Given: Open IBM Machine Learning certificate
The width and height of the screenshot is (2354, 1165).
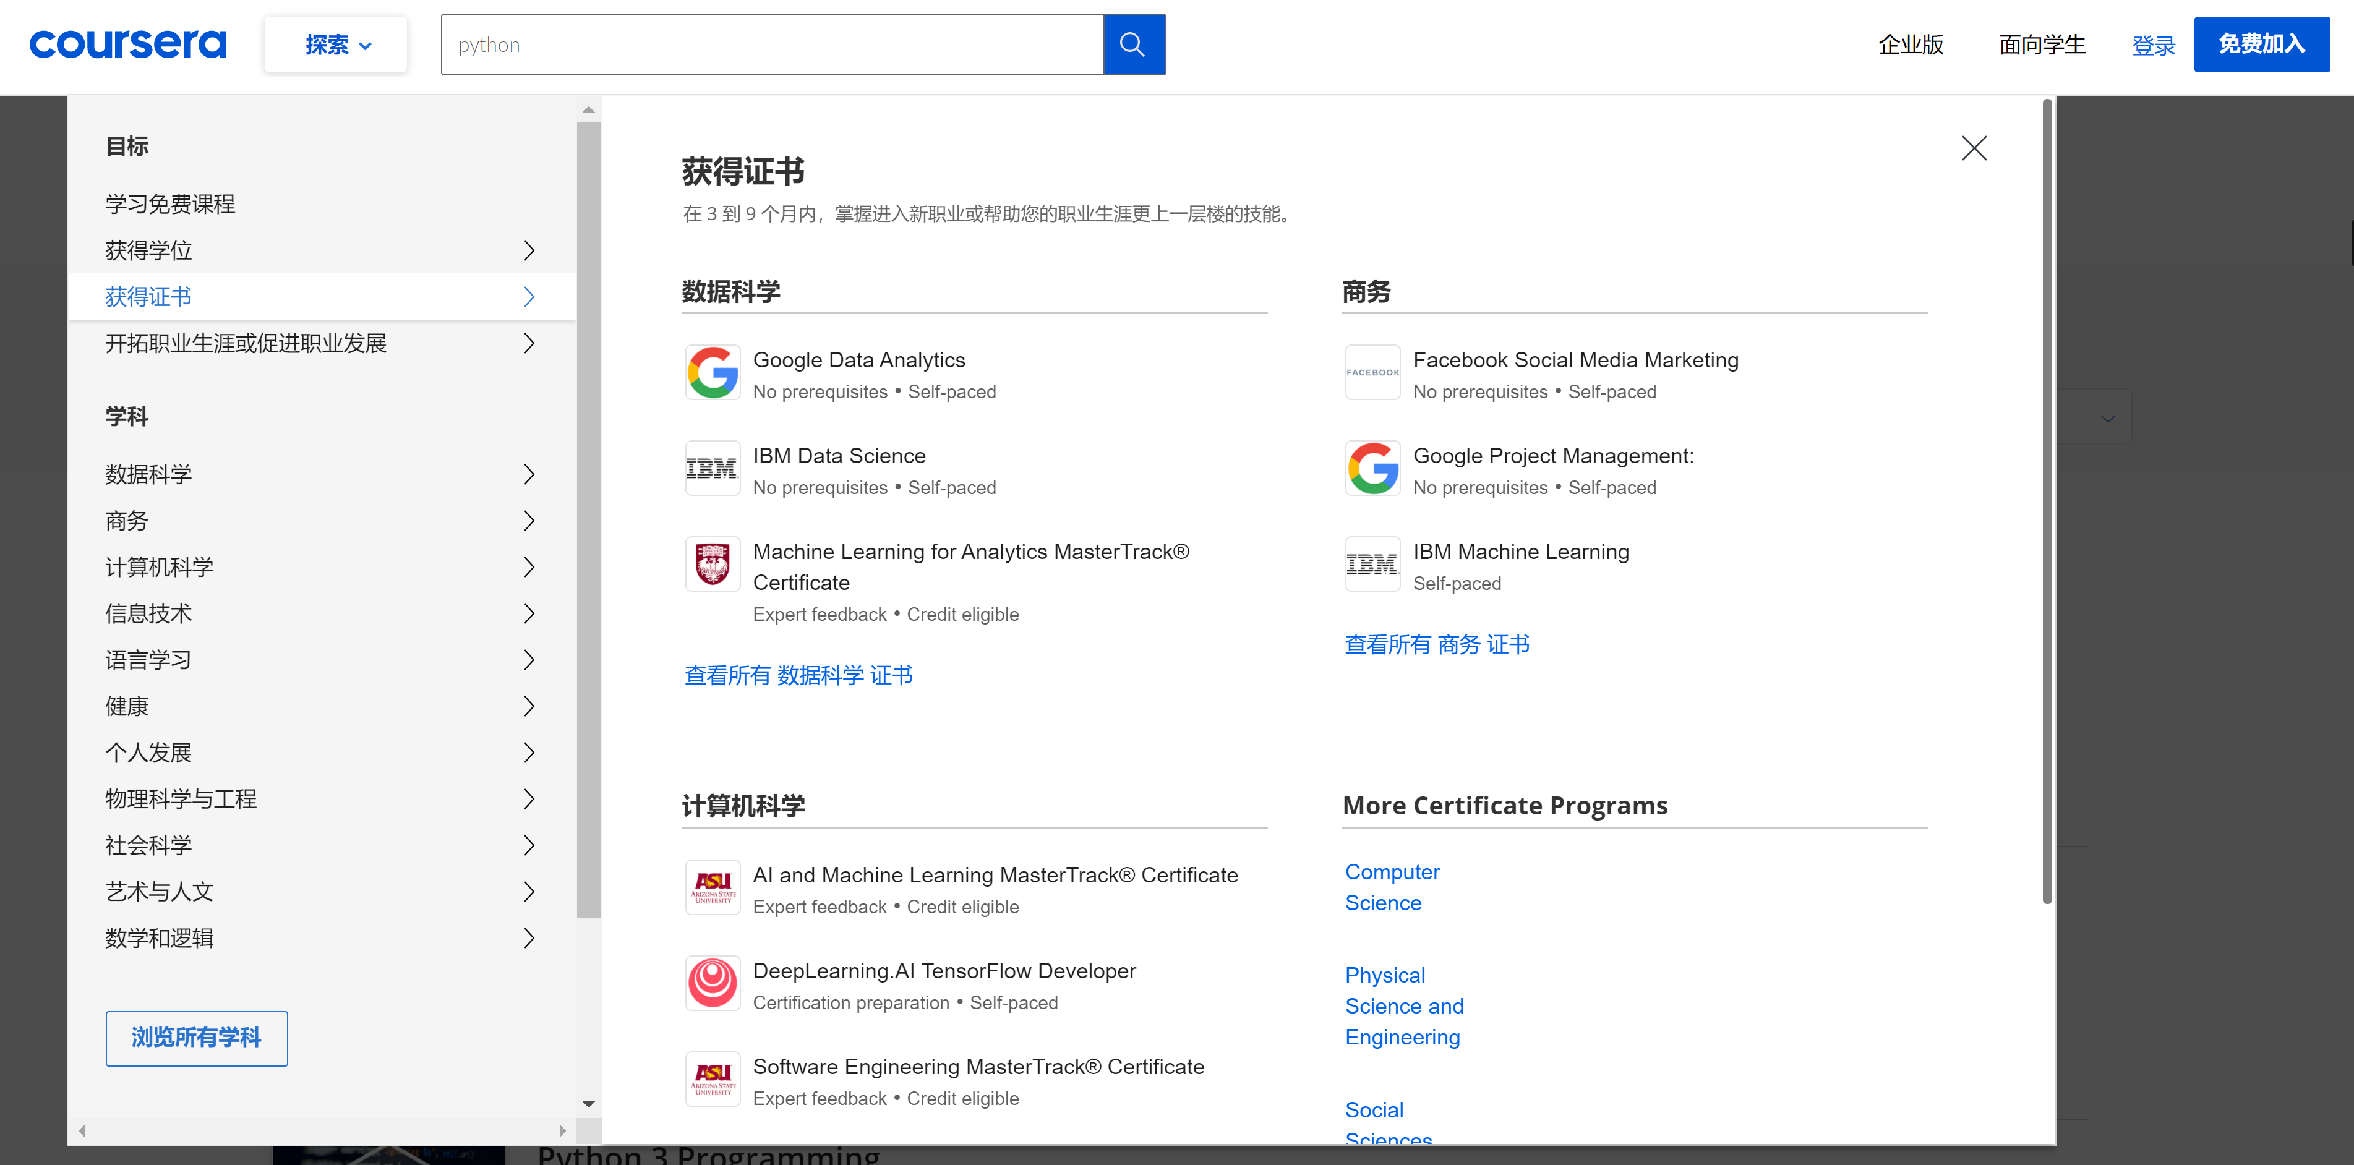Looking at the screenshot, I should pos(1521,553).
